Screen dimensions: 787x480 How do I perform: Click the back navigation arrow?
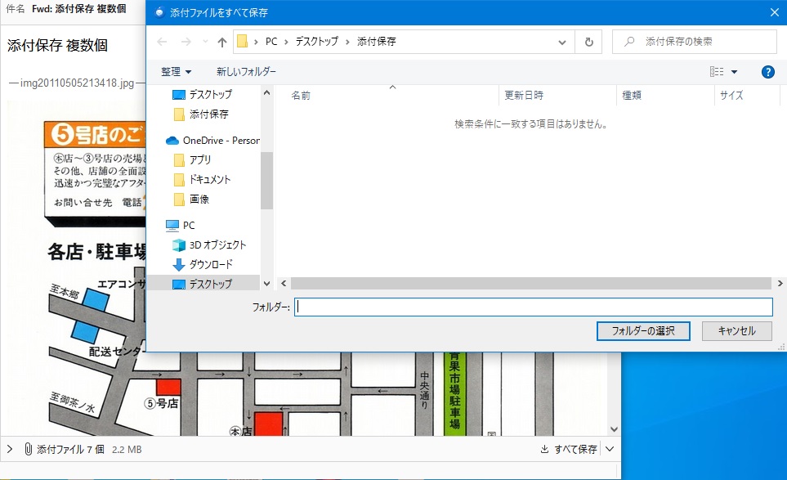tap(162, 42)
